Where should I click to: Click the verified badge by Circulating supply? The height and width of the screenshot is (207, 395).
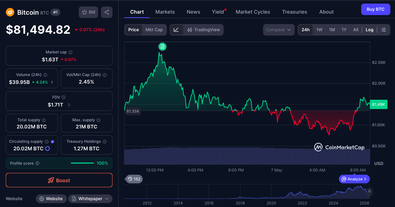52,142
